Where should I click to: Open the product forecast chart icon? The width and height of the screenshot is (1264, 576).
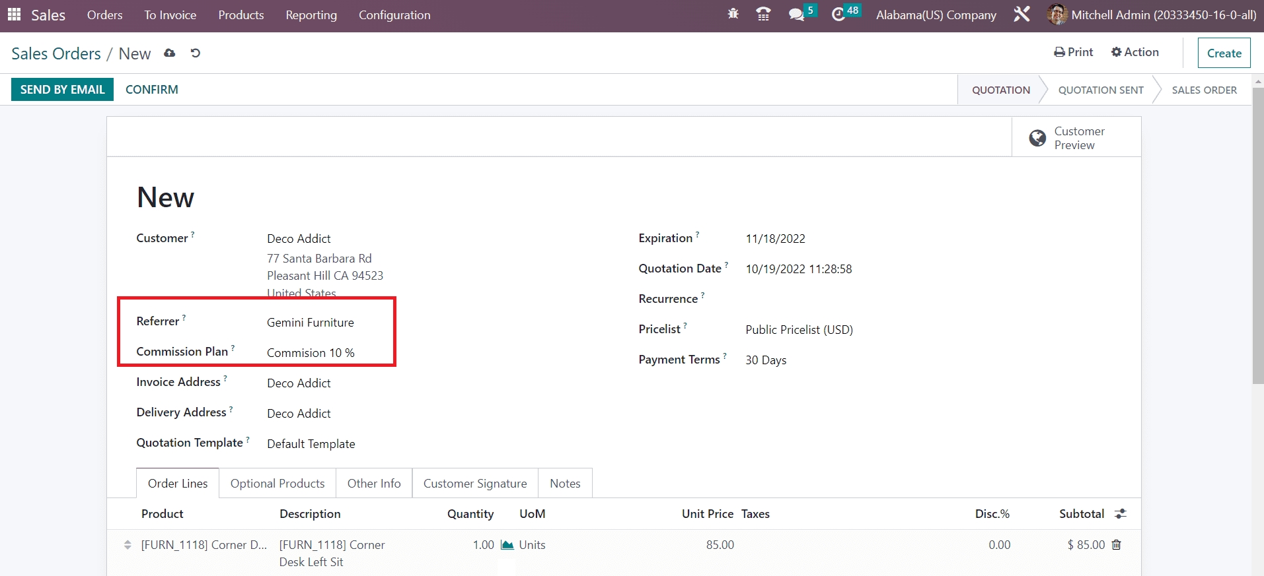(507, 545)
